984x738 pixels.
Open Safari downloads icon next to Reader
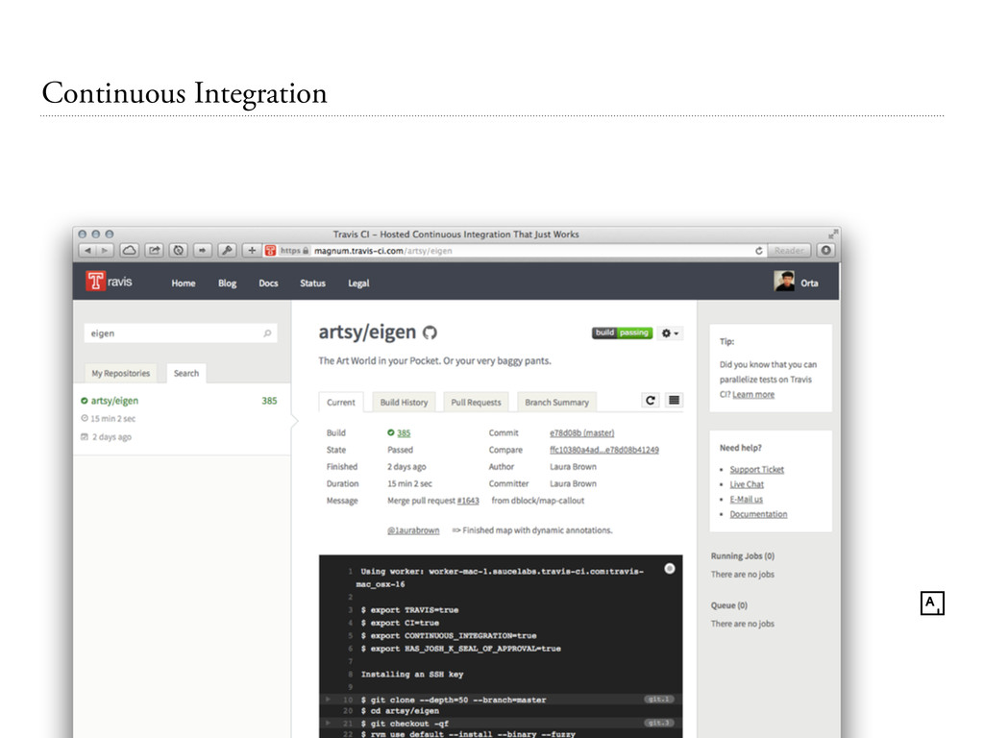click(x=825, y=251)
